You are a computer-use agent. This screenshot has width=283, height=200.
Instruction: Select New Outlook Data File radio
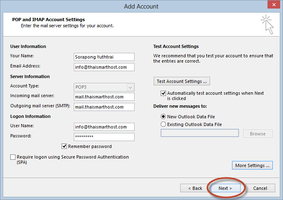(x=163, y=117)
